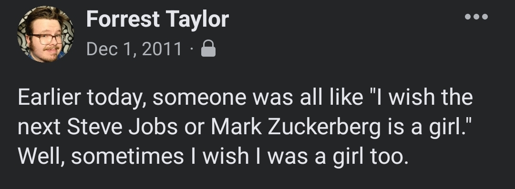Screen dimensions: 515x189
Task: Click the name "Steve Jobs" in the post
Action: click(122, 127)
